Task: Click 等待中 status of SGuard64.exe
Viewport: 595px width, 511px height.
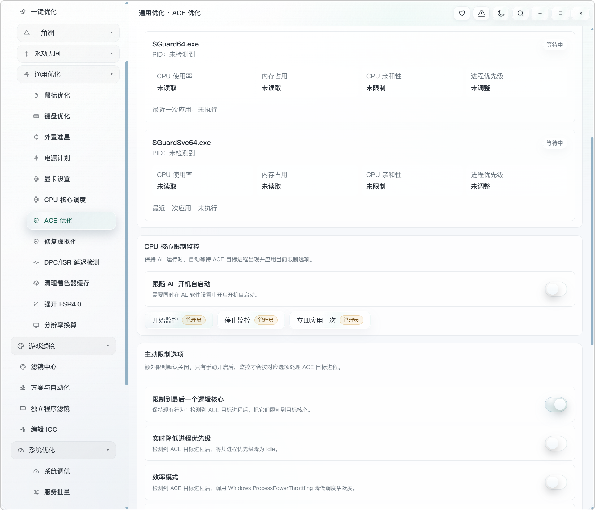Action: coord(554,45)
